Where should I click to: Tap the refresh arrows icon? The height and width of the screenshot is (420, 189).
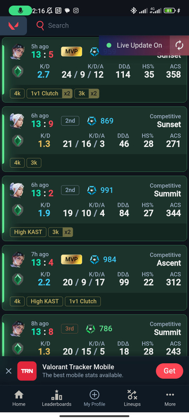[180, 45]
